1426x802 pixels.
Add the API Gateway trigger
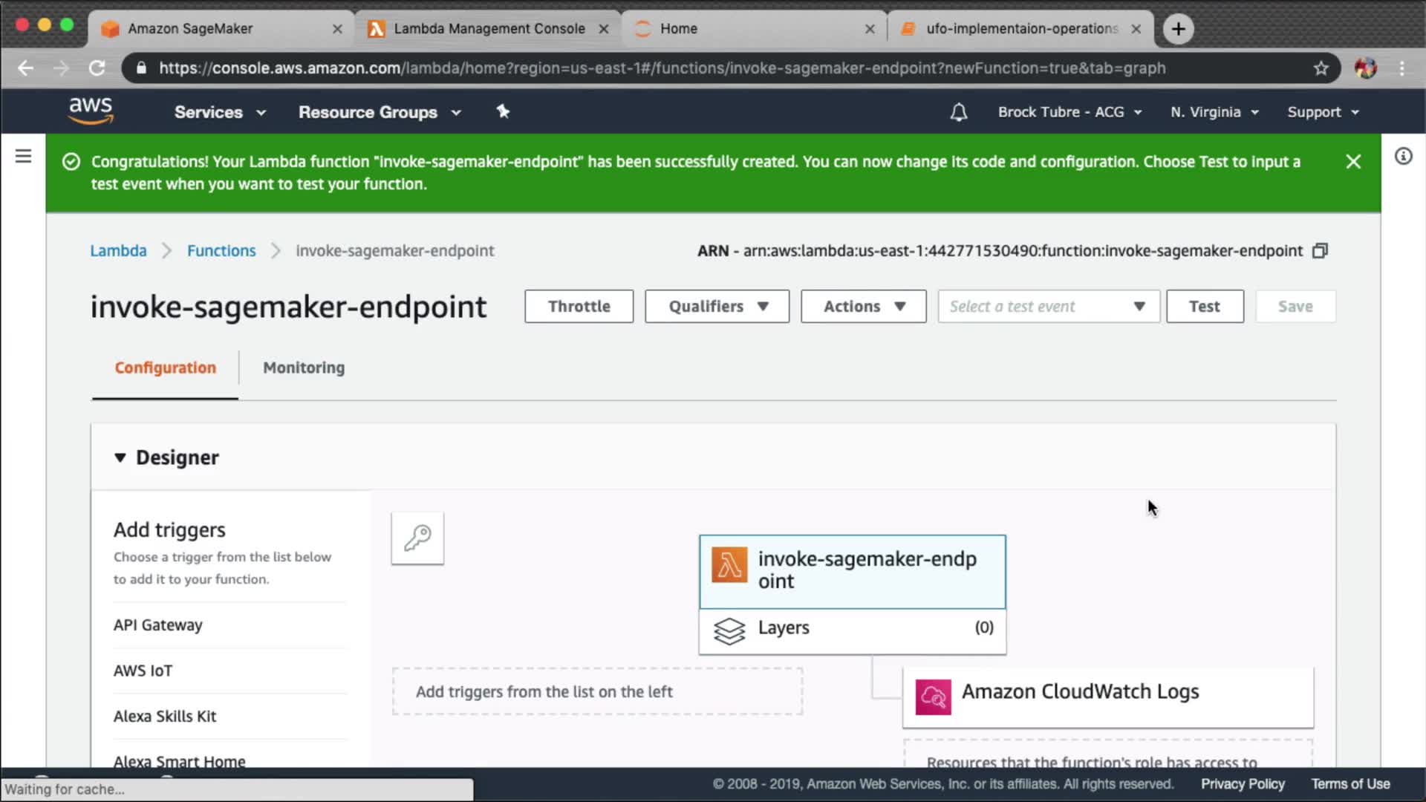coord(157,625)
